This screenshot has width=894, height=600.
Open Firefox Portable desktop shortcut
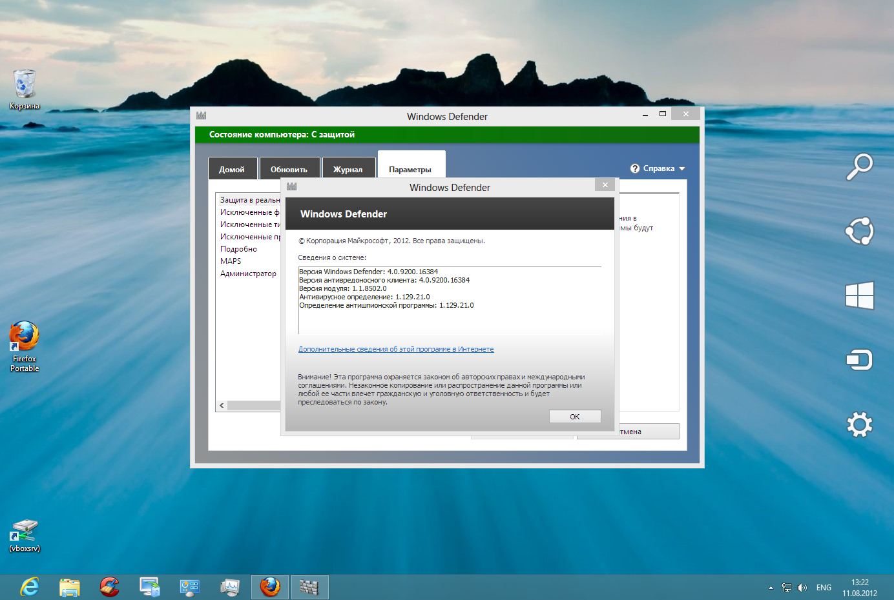tap(25, 346)
